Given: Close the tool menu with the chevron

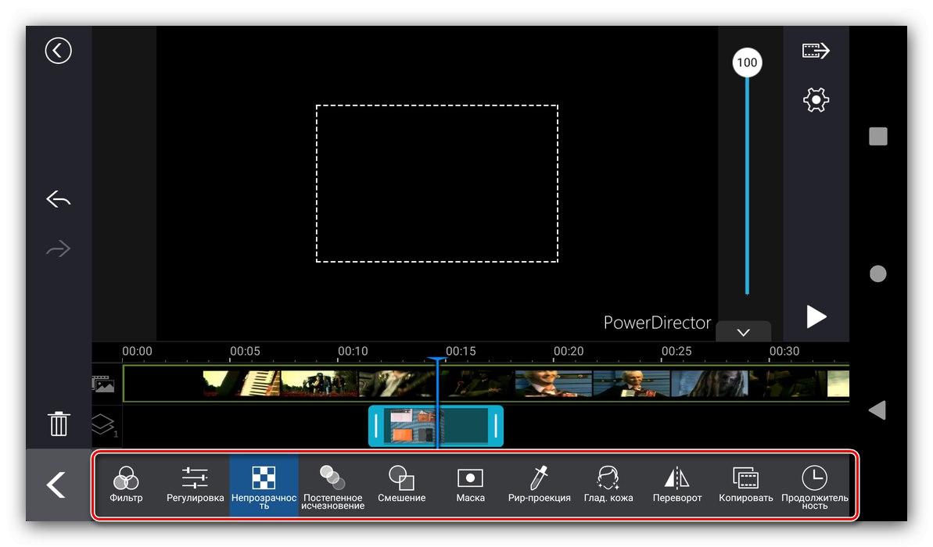Looking at the screenshot, I should 56,484.
